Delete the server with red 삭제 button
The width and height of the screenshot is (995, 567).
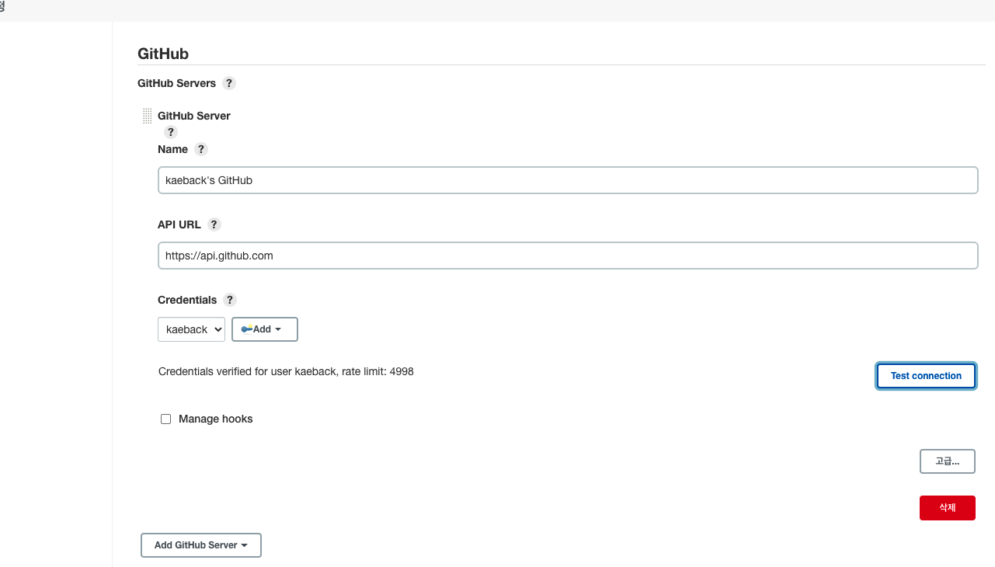pyautogui.click(x=948, y=508)
